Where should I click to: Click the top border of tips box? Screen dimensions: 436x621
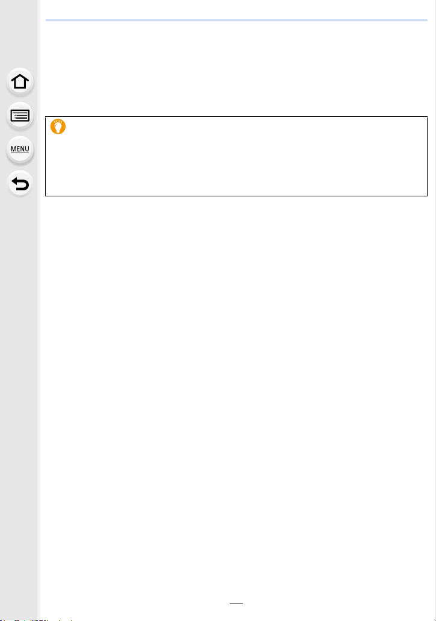[x=236, y=116]
